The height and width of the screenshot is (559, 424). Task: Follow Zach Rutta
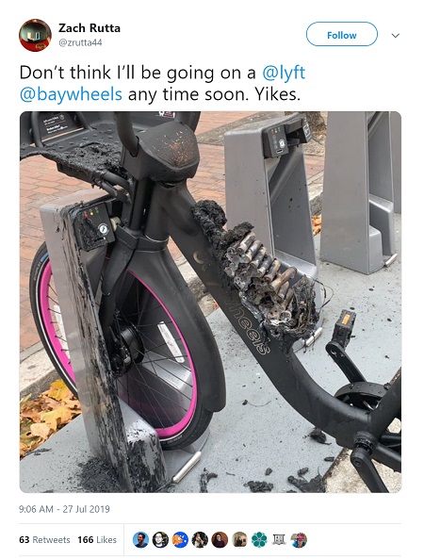click(341, 34)
